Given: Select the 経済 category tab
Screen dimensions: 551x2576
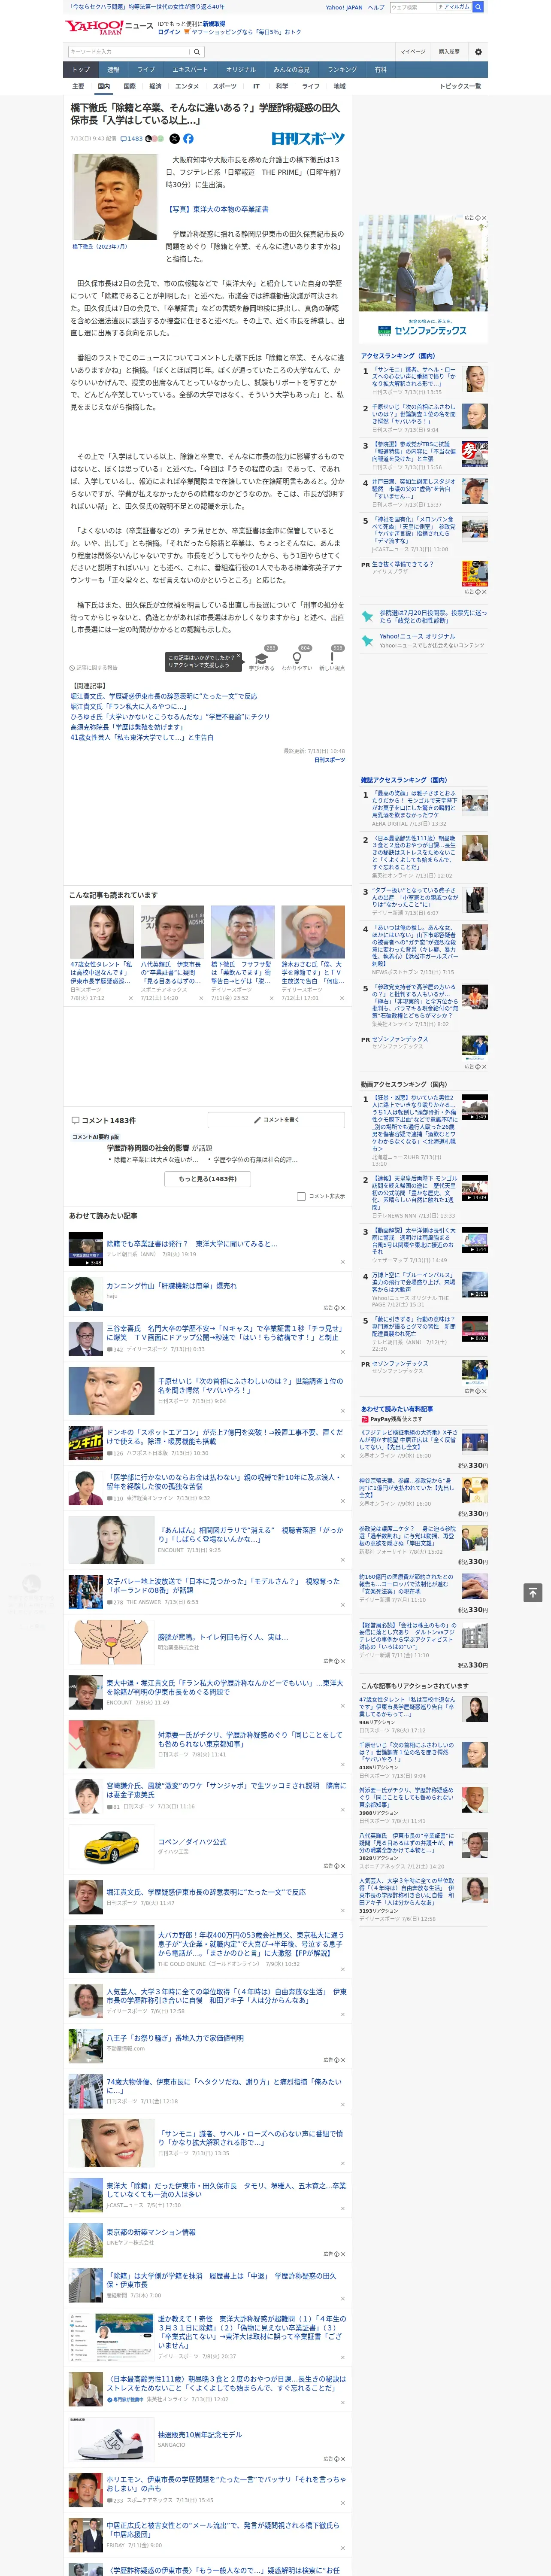Looking at the screenshot, I should (155, 86).
